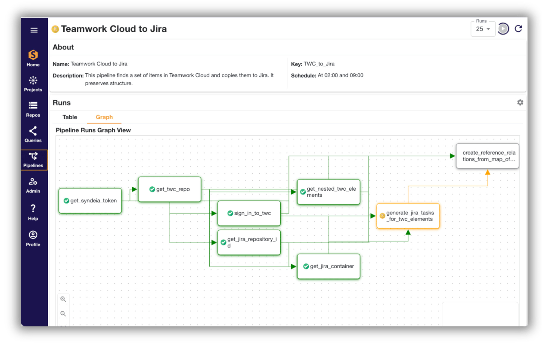Screen dimensions: 546x348
Task: Collapse the sidebar with the hamburger menu
Action: [x=34, y=30]
